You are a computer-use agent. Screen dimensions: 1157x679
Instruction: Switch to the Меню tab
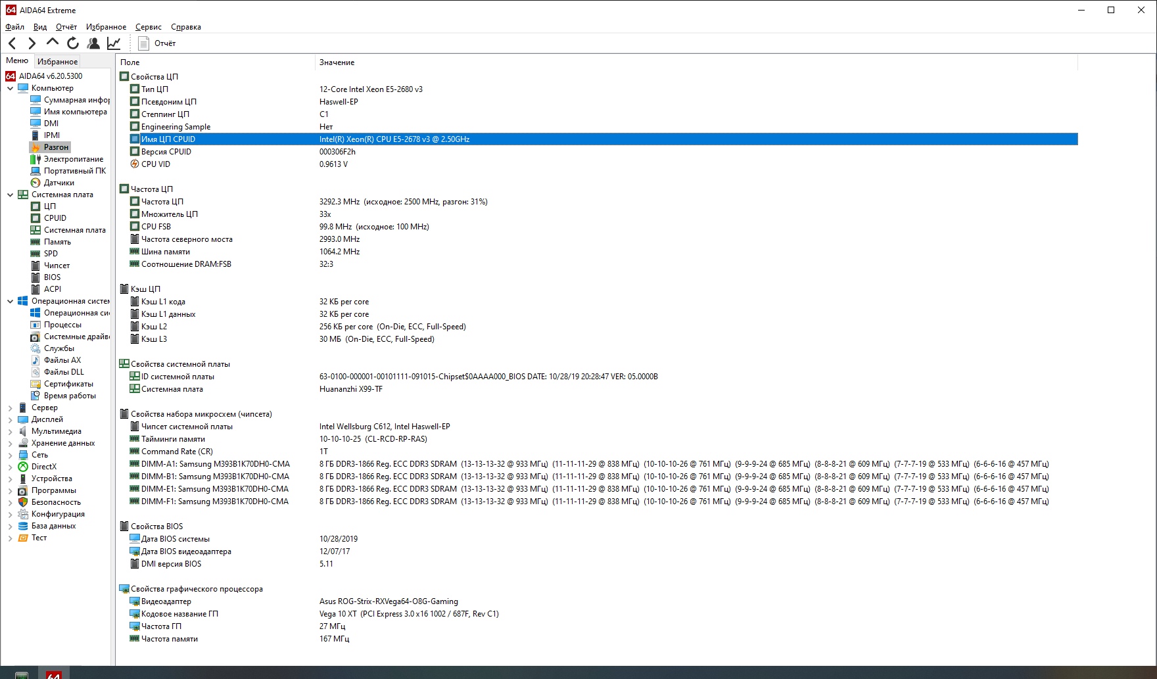pos(17,60)
